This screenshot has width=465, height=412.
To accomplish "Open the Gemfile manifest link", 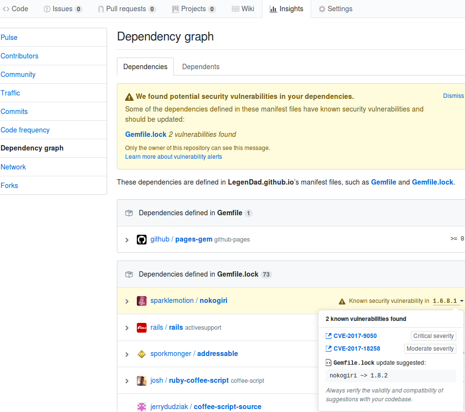I will pos(384,182).
